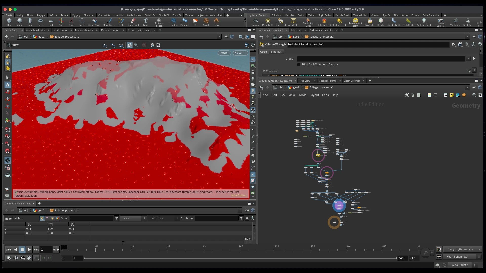Expand the spreadsheet View dropdown
Viewport: 486px width, 273px height.
(x=134, y=218)
